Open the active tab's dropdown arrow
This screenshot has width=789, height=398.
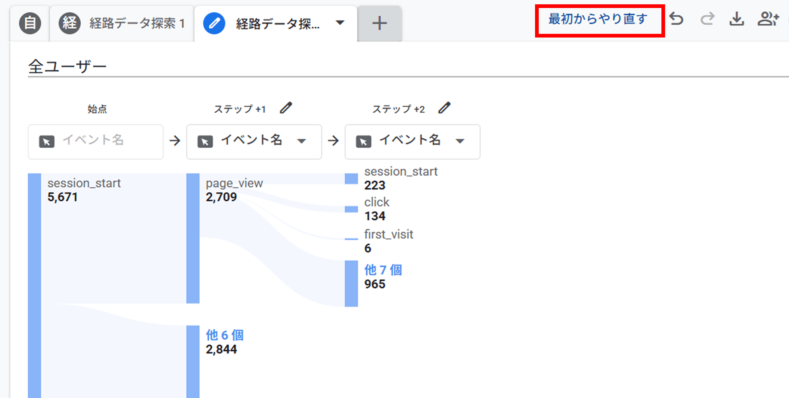tap(340, 23)
